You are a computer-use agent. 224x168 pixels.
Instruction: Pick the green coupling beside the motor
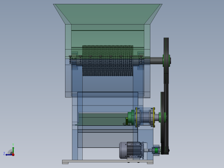pyautogui.click(x=156, y=150)
